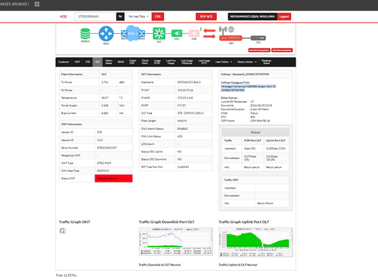Click the Time load duration text at bottom
The height and width of the screenshot is (279, 378).
66,275
